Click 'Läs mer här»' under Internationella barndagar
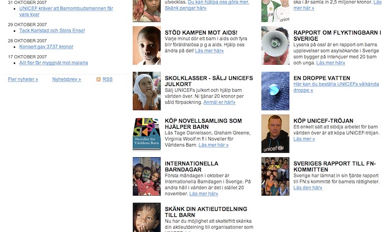Image resolution: width=390 pixels, height=232 pixels. click(x=203, y=194)
